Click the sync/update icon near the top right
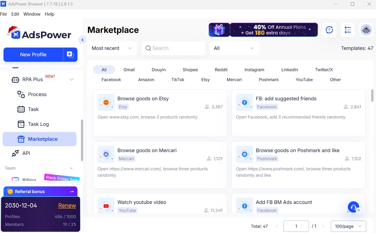Screen dimensions: 376x233 click(x=329, y=30)
